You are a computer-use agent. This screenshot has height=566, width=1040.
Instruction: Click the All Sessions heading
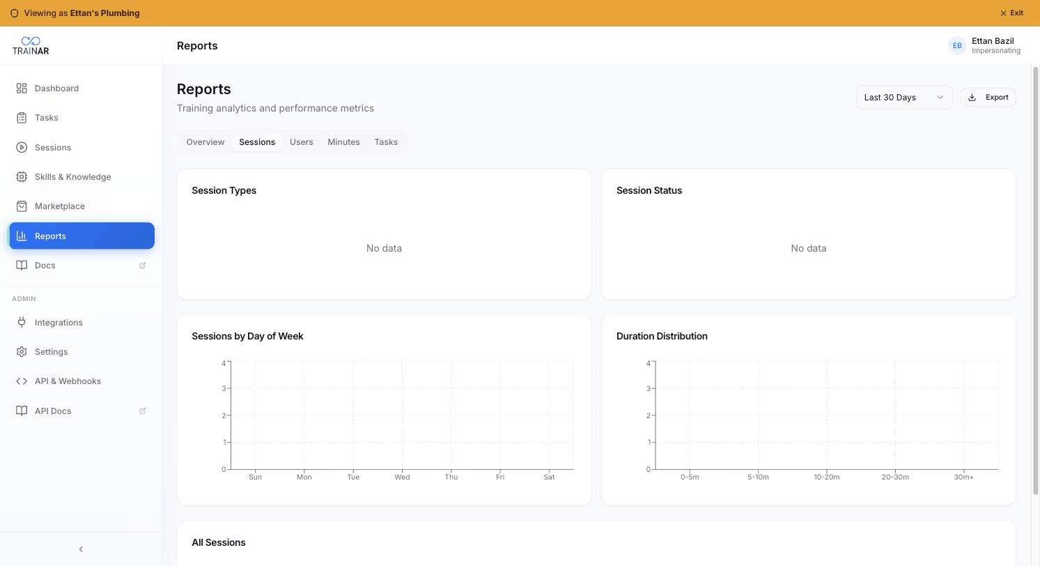(x=219, y=543)
